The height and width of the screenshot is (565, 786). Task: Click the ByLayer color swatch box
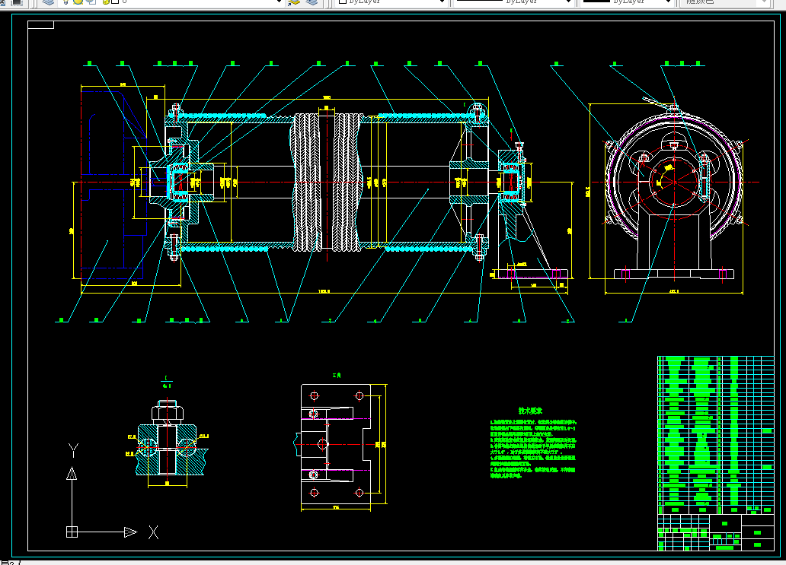tap(343, 2)
